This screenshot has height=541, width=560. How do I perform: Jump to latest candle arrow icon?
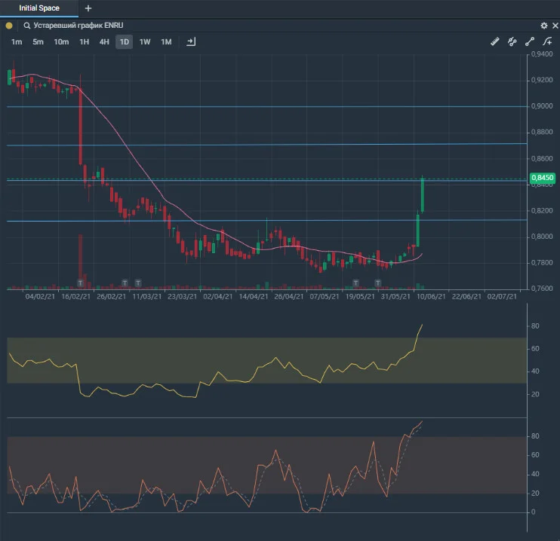click(x=191, y=41)
